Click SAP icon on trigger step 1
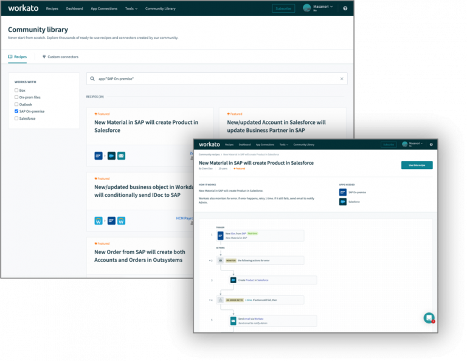 [220, 236]
